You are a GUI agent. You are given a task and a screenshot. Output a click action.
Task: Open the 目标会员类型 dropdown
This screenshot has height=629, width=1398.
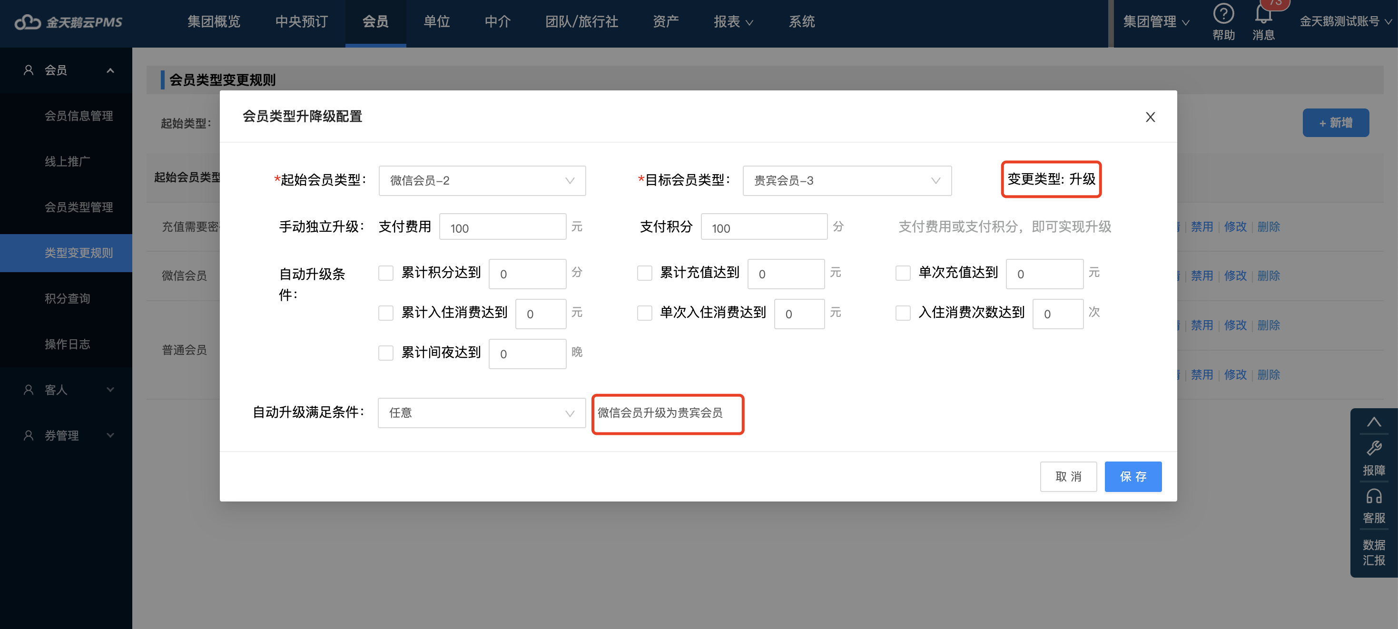point(847,181)
